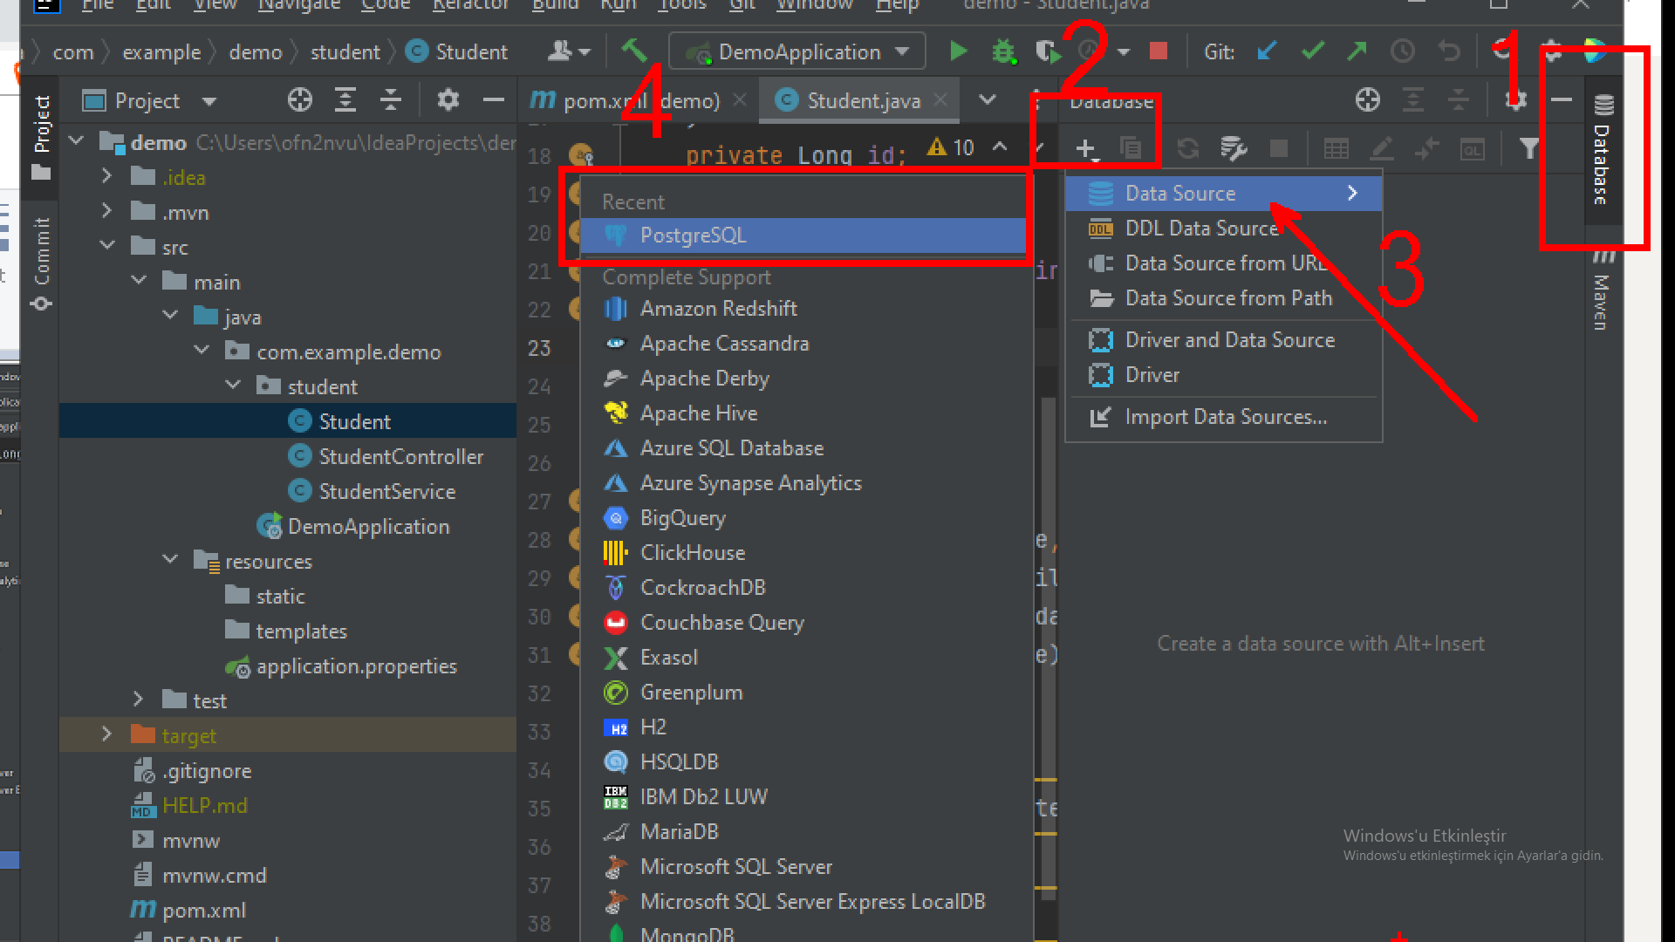Screen dimensions: 1675x942
Task: Select PostgreSQL from Recent list
Action: pyautogui.click(x=693, y=235)
